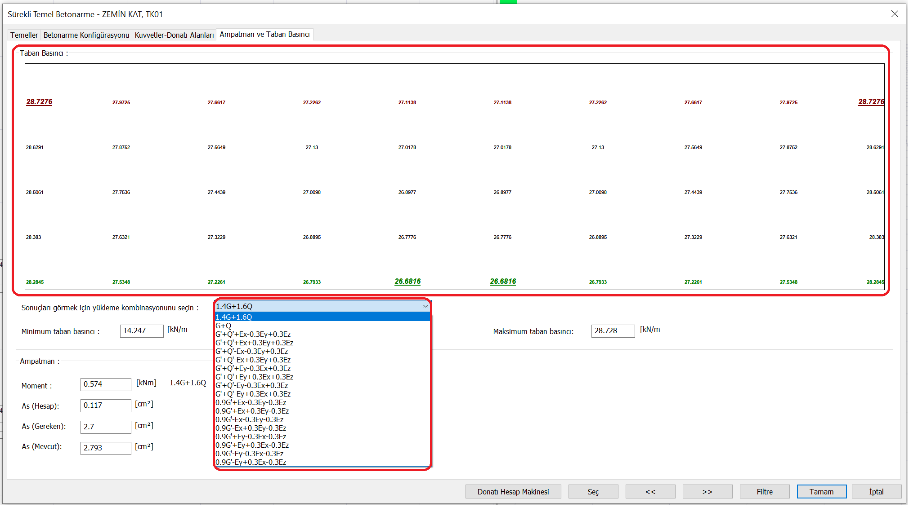
Task: Select G'+Q'-Ex-0.3Ey+0.3Ez combination
Action: [x=322, y=351]
